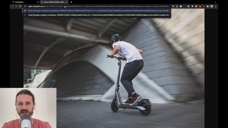Close the exchangerio tab
228x128 pixels.
point(38,2)
